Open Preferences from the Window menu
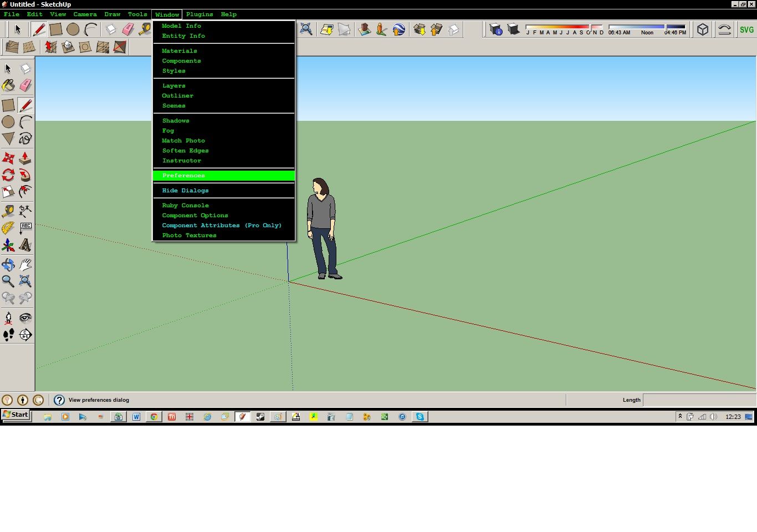Viewport: 757px width, 532px height. 224,176
